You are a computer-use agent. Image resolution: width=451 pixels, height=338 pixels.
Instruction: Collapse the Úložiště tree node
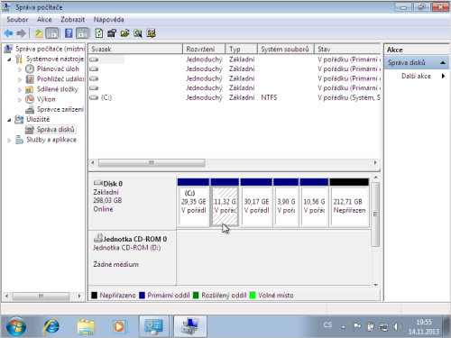point(9,120)
